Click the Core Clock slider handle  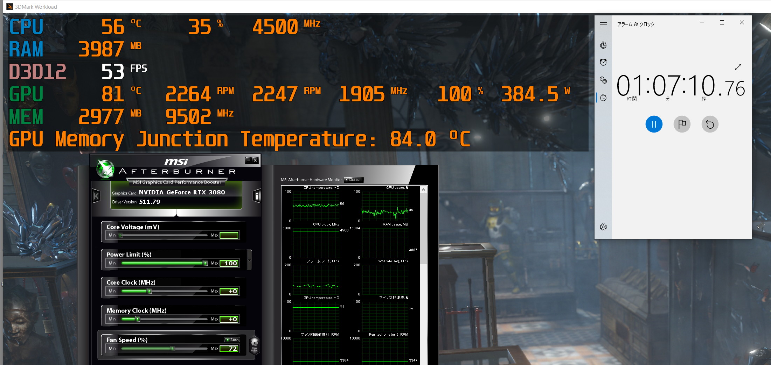pos(150,291)
